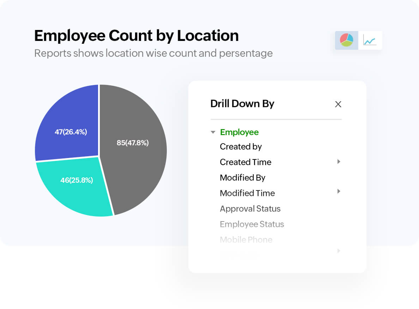Choose Created Time drill down option

(245, 162)
